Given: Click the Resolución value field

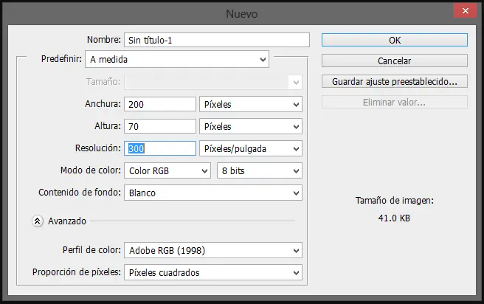Looking at the screenshot, I should point(160,148).
